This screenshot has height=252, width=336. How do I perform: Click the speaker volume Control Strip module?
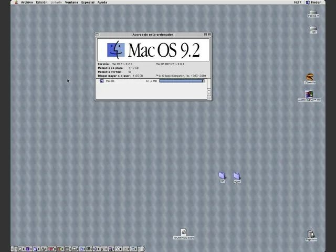95,249
